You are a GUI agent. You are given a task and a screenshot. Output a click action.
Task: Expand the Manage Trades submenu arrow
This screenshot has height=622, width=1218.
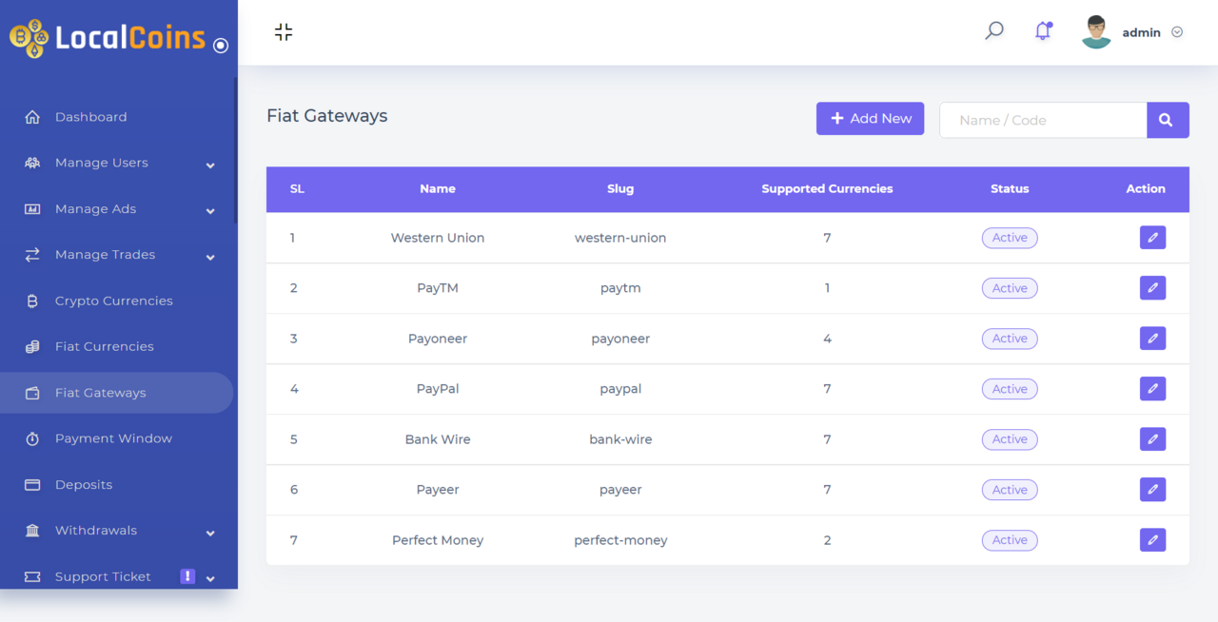210,257
